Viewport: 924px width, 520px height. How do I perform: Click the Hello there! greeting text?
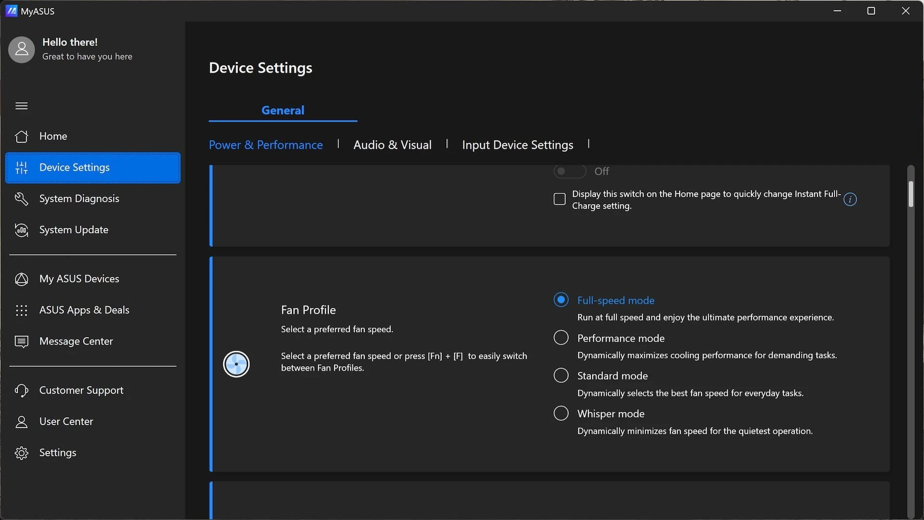(x=70, y=42)
